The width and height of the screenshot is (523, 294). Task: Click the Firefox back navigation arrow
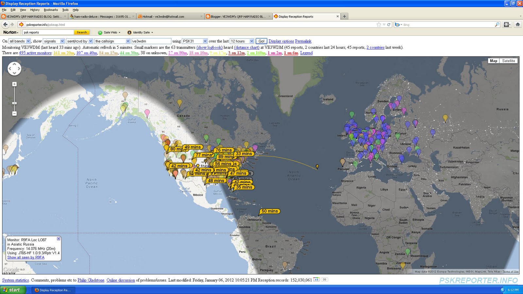[x=5, y=24]
